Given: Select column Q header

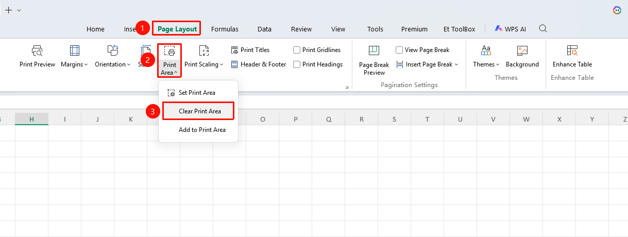Looking at the screenshot, I should point(328,119).
